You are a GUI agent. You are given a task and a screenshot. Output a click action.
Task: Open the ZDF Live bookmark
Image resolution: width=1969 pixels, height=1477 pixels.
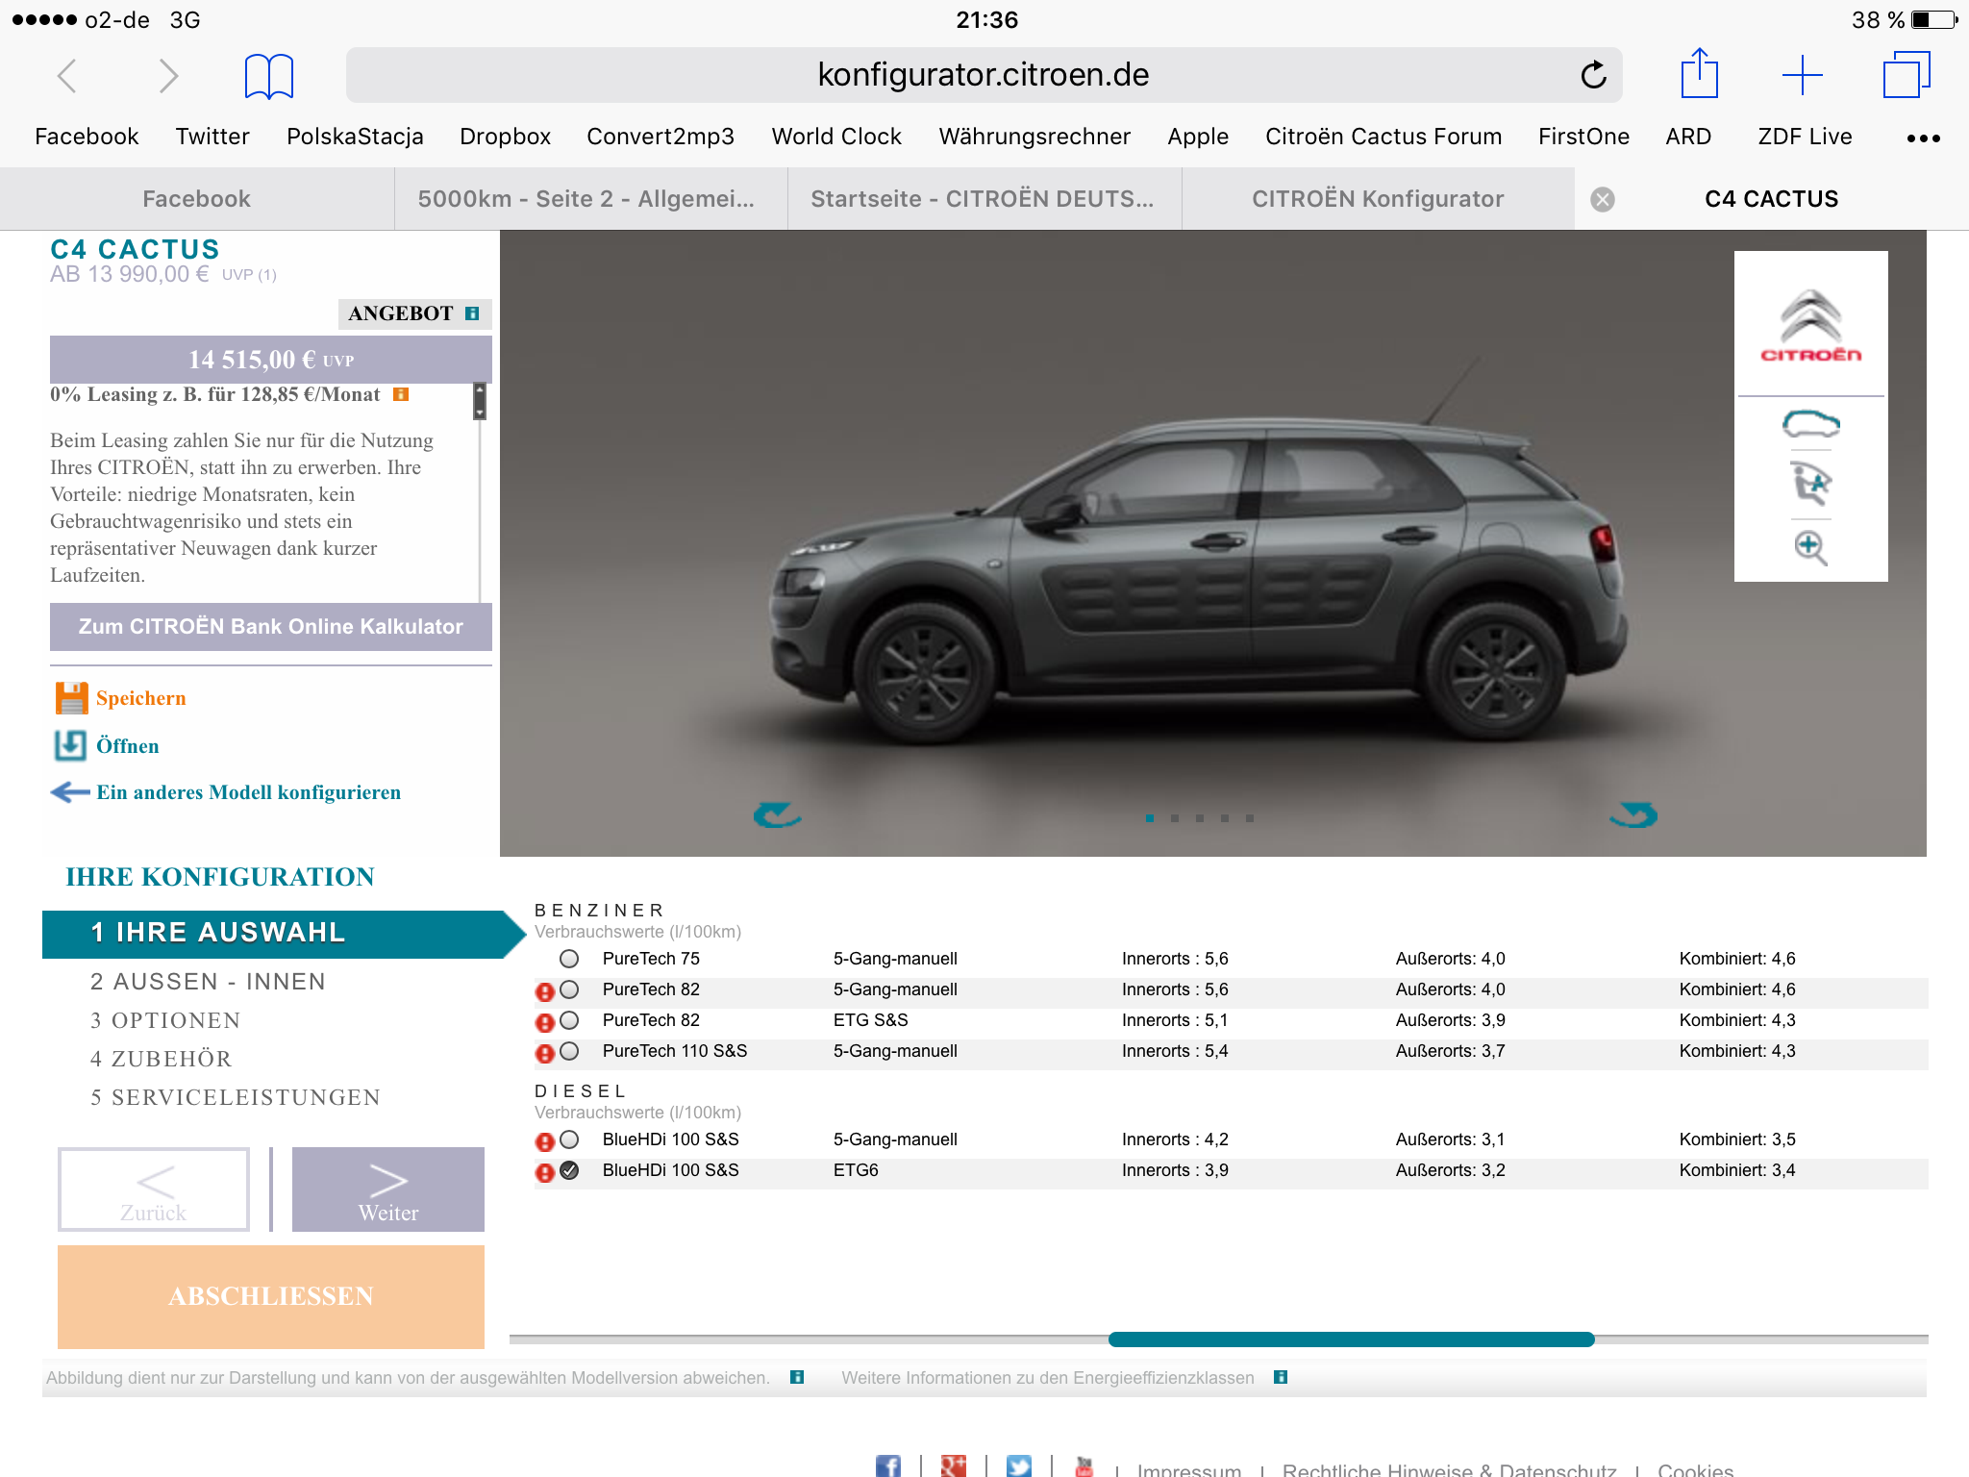coord(1805,137)
